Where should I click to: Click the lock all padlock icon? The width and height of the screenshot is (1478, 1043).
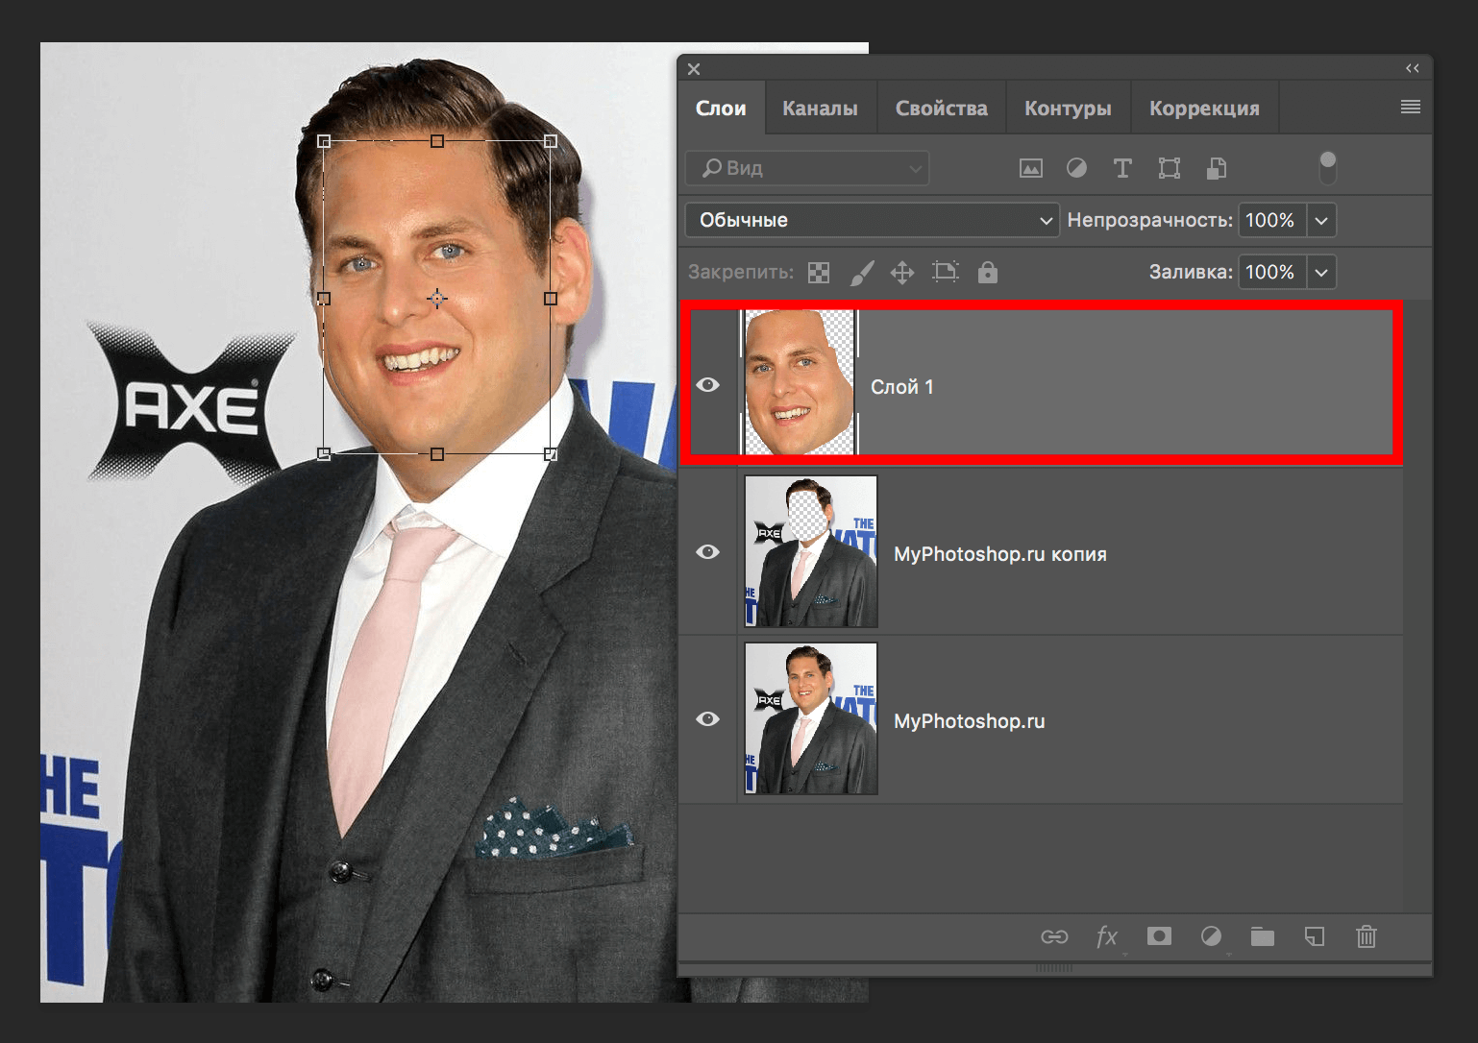987,273
